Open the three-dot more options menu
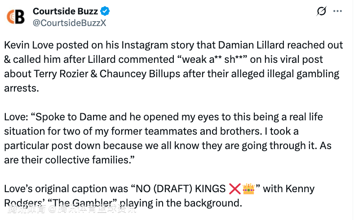 point(338,11)
